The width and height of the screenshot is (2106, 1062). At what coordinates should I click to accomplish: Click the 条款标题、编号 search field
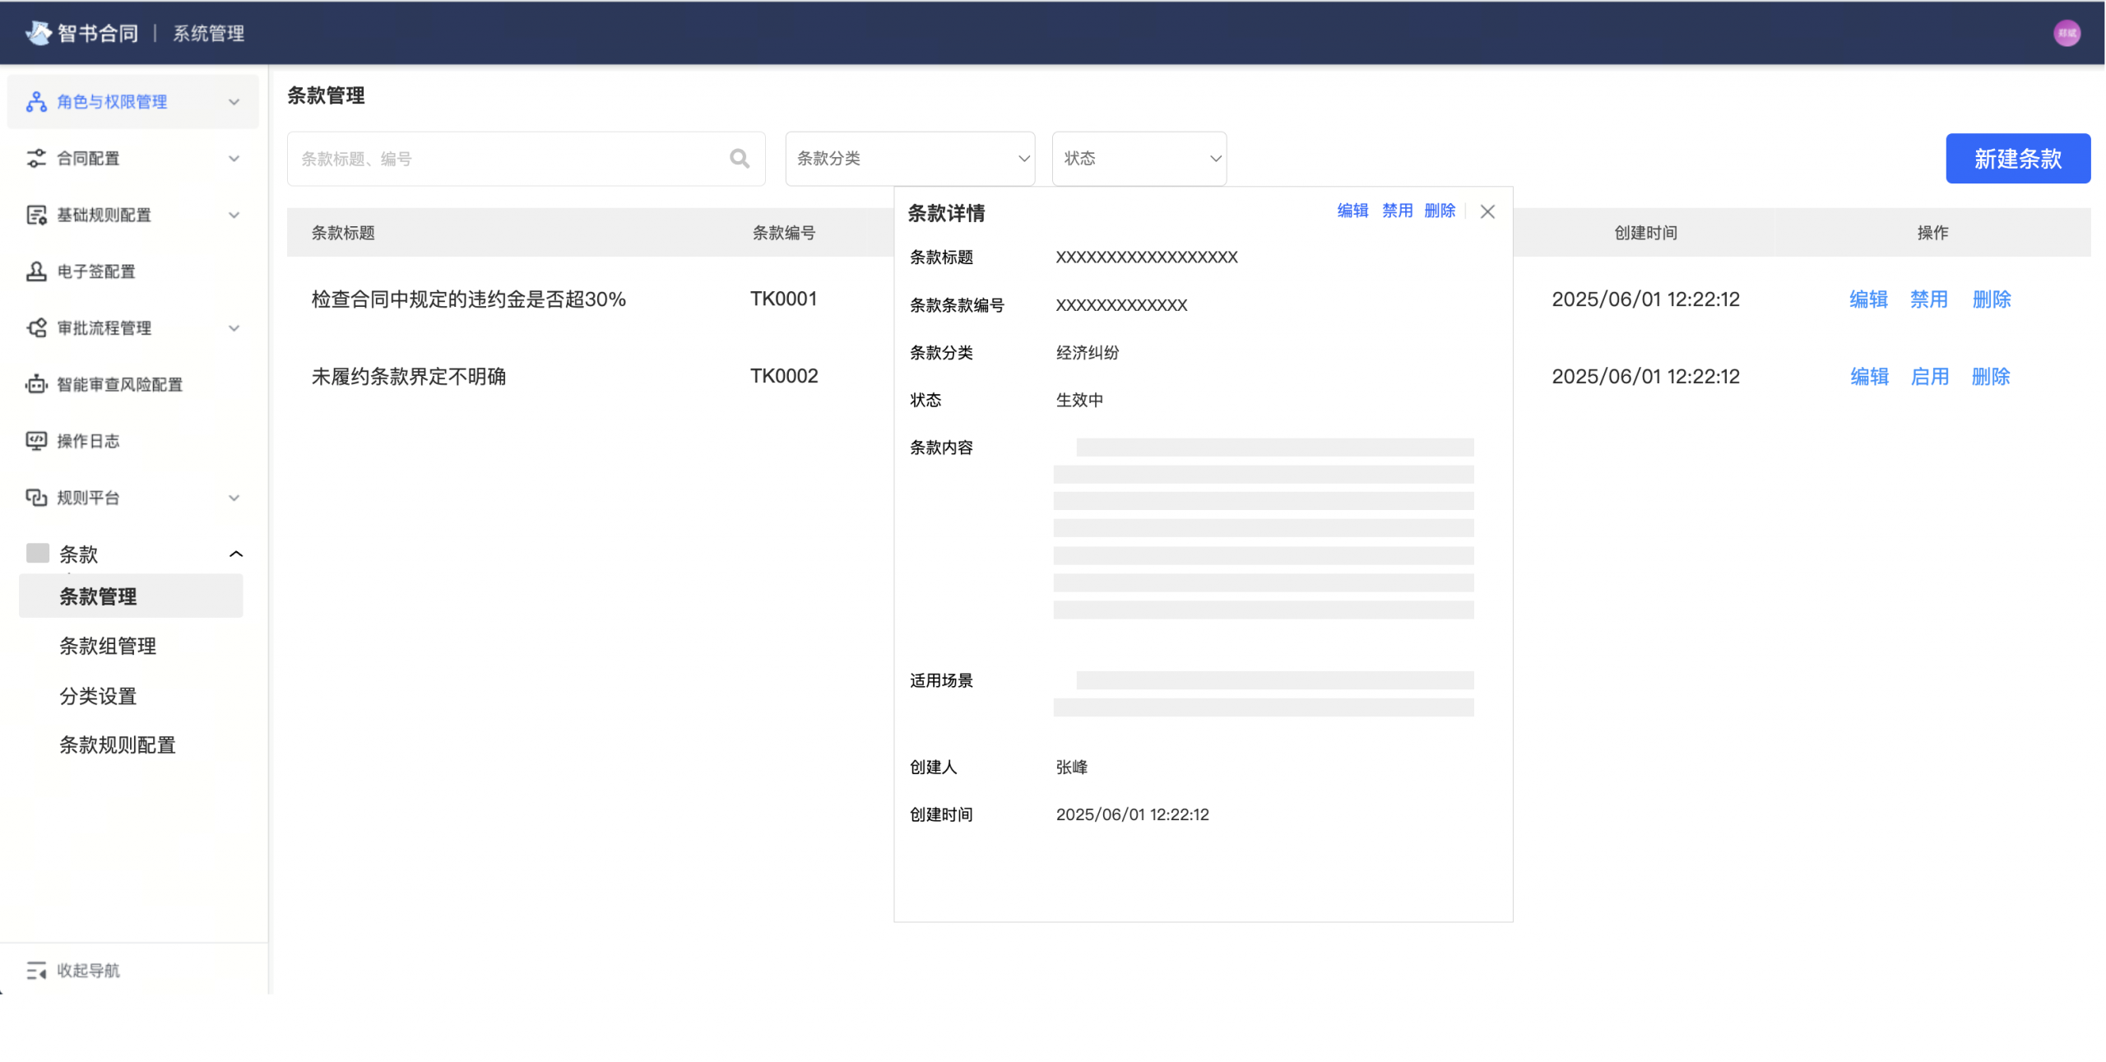click(510, 158)
